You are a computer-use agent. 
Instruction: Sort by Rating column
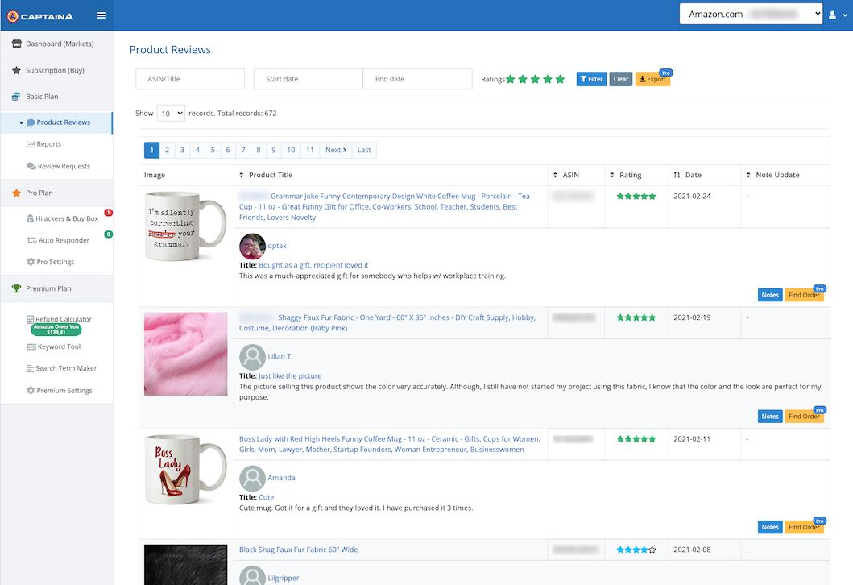626,175
